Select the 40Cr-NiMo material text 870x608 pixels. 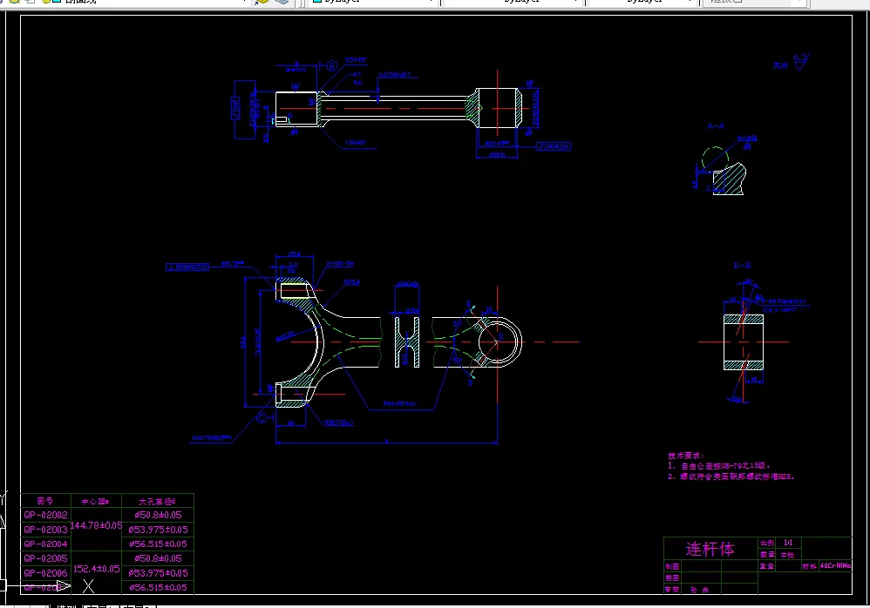point(836,566)
